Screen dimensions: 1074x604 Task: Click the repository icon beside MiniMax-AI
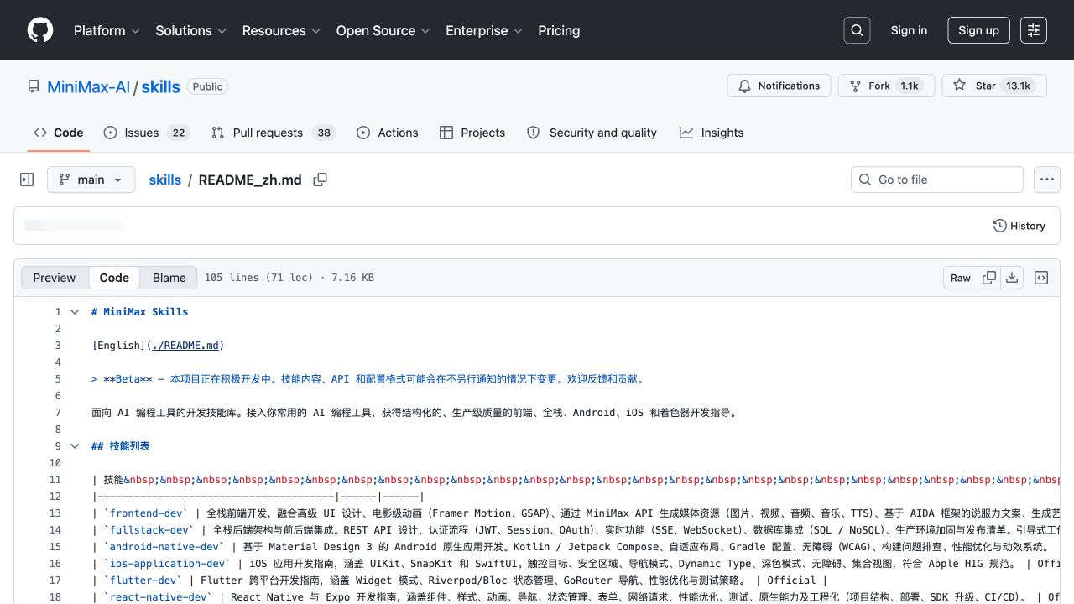[34, 86]
